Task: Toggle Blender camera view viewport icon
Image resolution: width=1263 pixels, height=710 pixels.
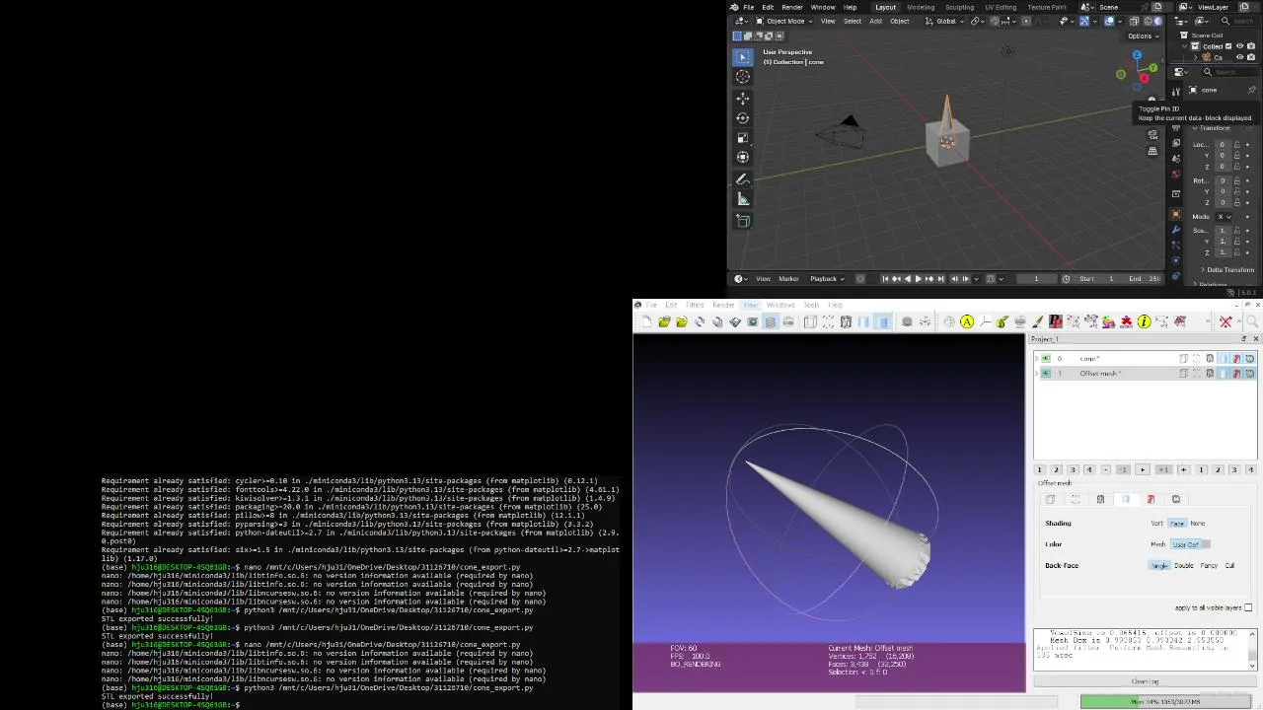Action: [1152, 134]
